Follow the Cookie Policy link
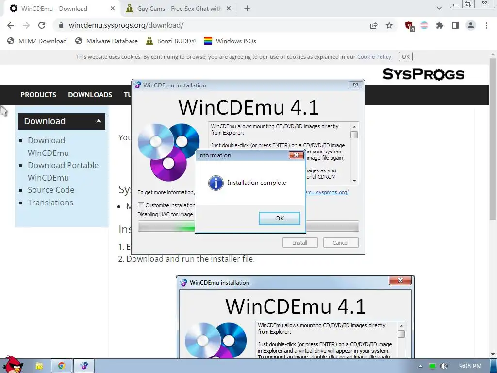The height and width of the screenshot is (373, 497). [x=374, y=57]
